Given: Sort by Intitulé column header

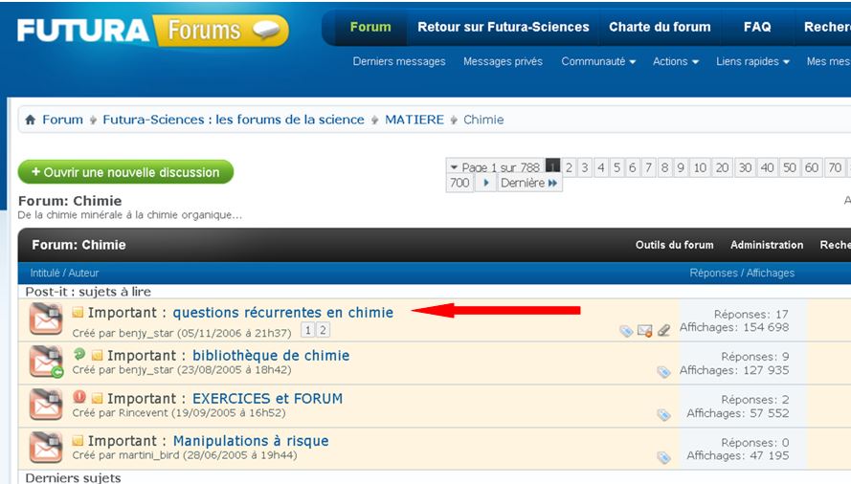Looking at the screenshot, I should [x=44, y=273].
